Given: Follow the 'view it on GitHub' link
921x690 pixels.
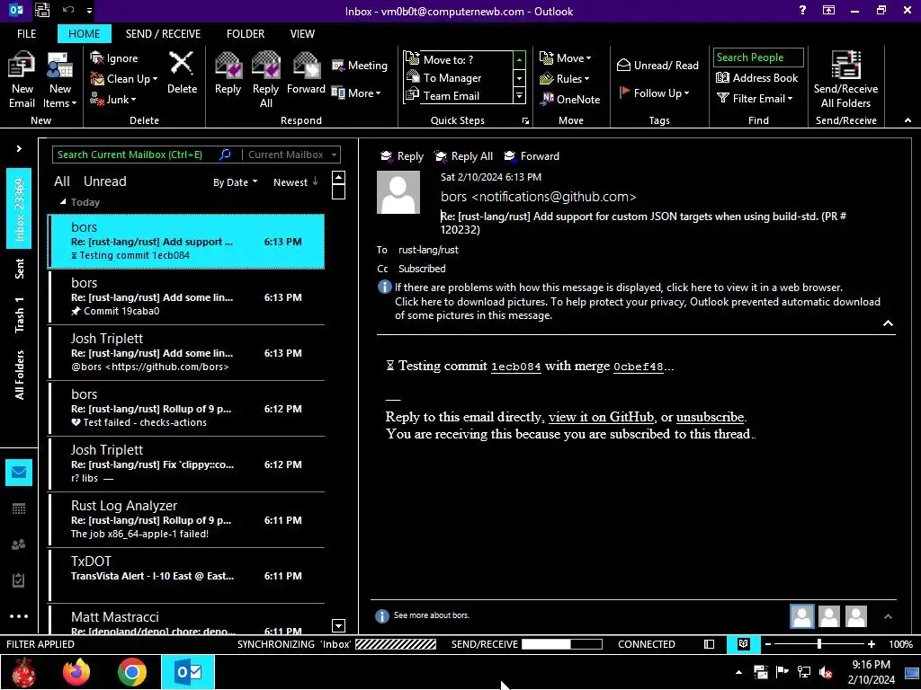Looking at the screenshot, I should (x=601, y=417).
